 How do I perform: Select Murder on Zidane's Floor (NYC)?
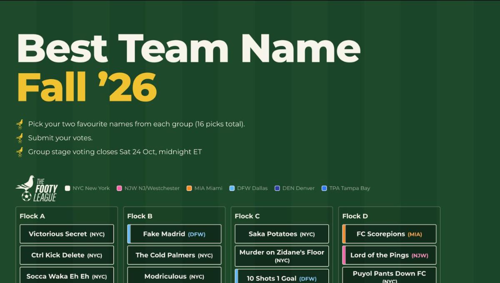(x=282, y=256)
